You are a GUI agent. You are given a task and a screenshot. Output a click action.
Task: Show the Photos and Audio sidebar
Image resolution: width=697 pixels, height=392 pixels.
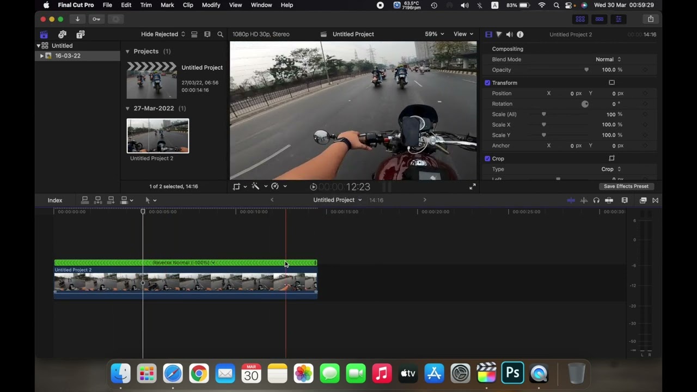62,34
